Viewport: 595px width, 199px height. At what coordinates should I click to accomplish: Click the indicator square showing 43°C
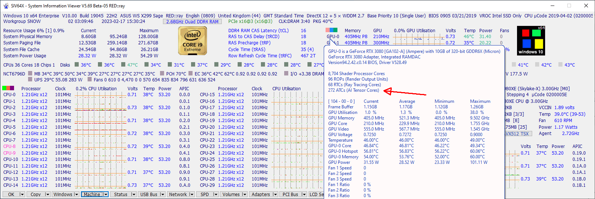[561, 64]
